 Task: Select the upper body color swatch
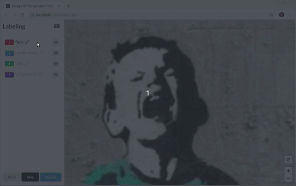[9, 53]
